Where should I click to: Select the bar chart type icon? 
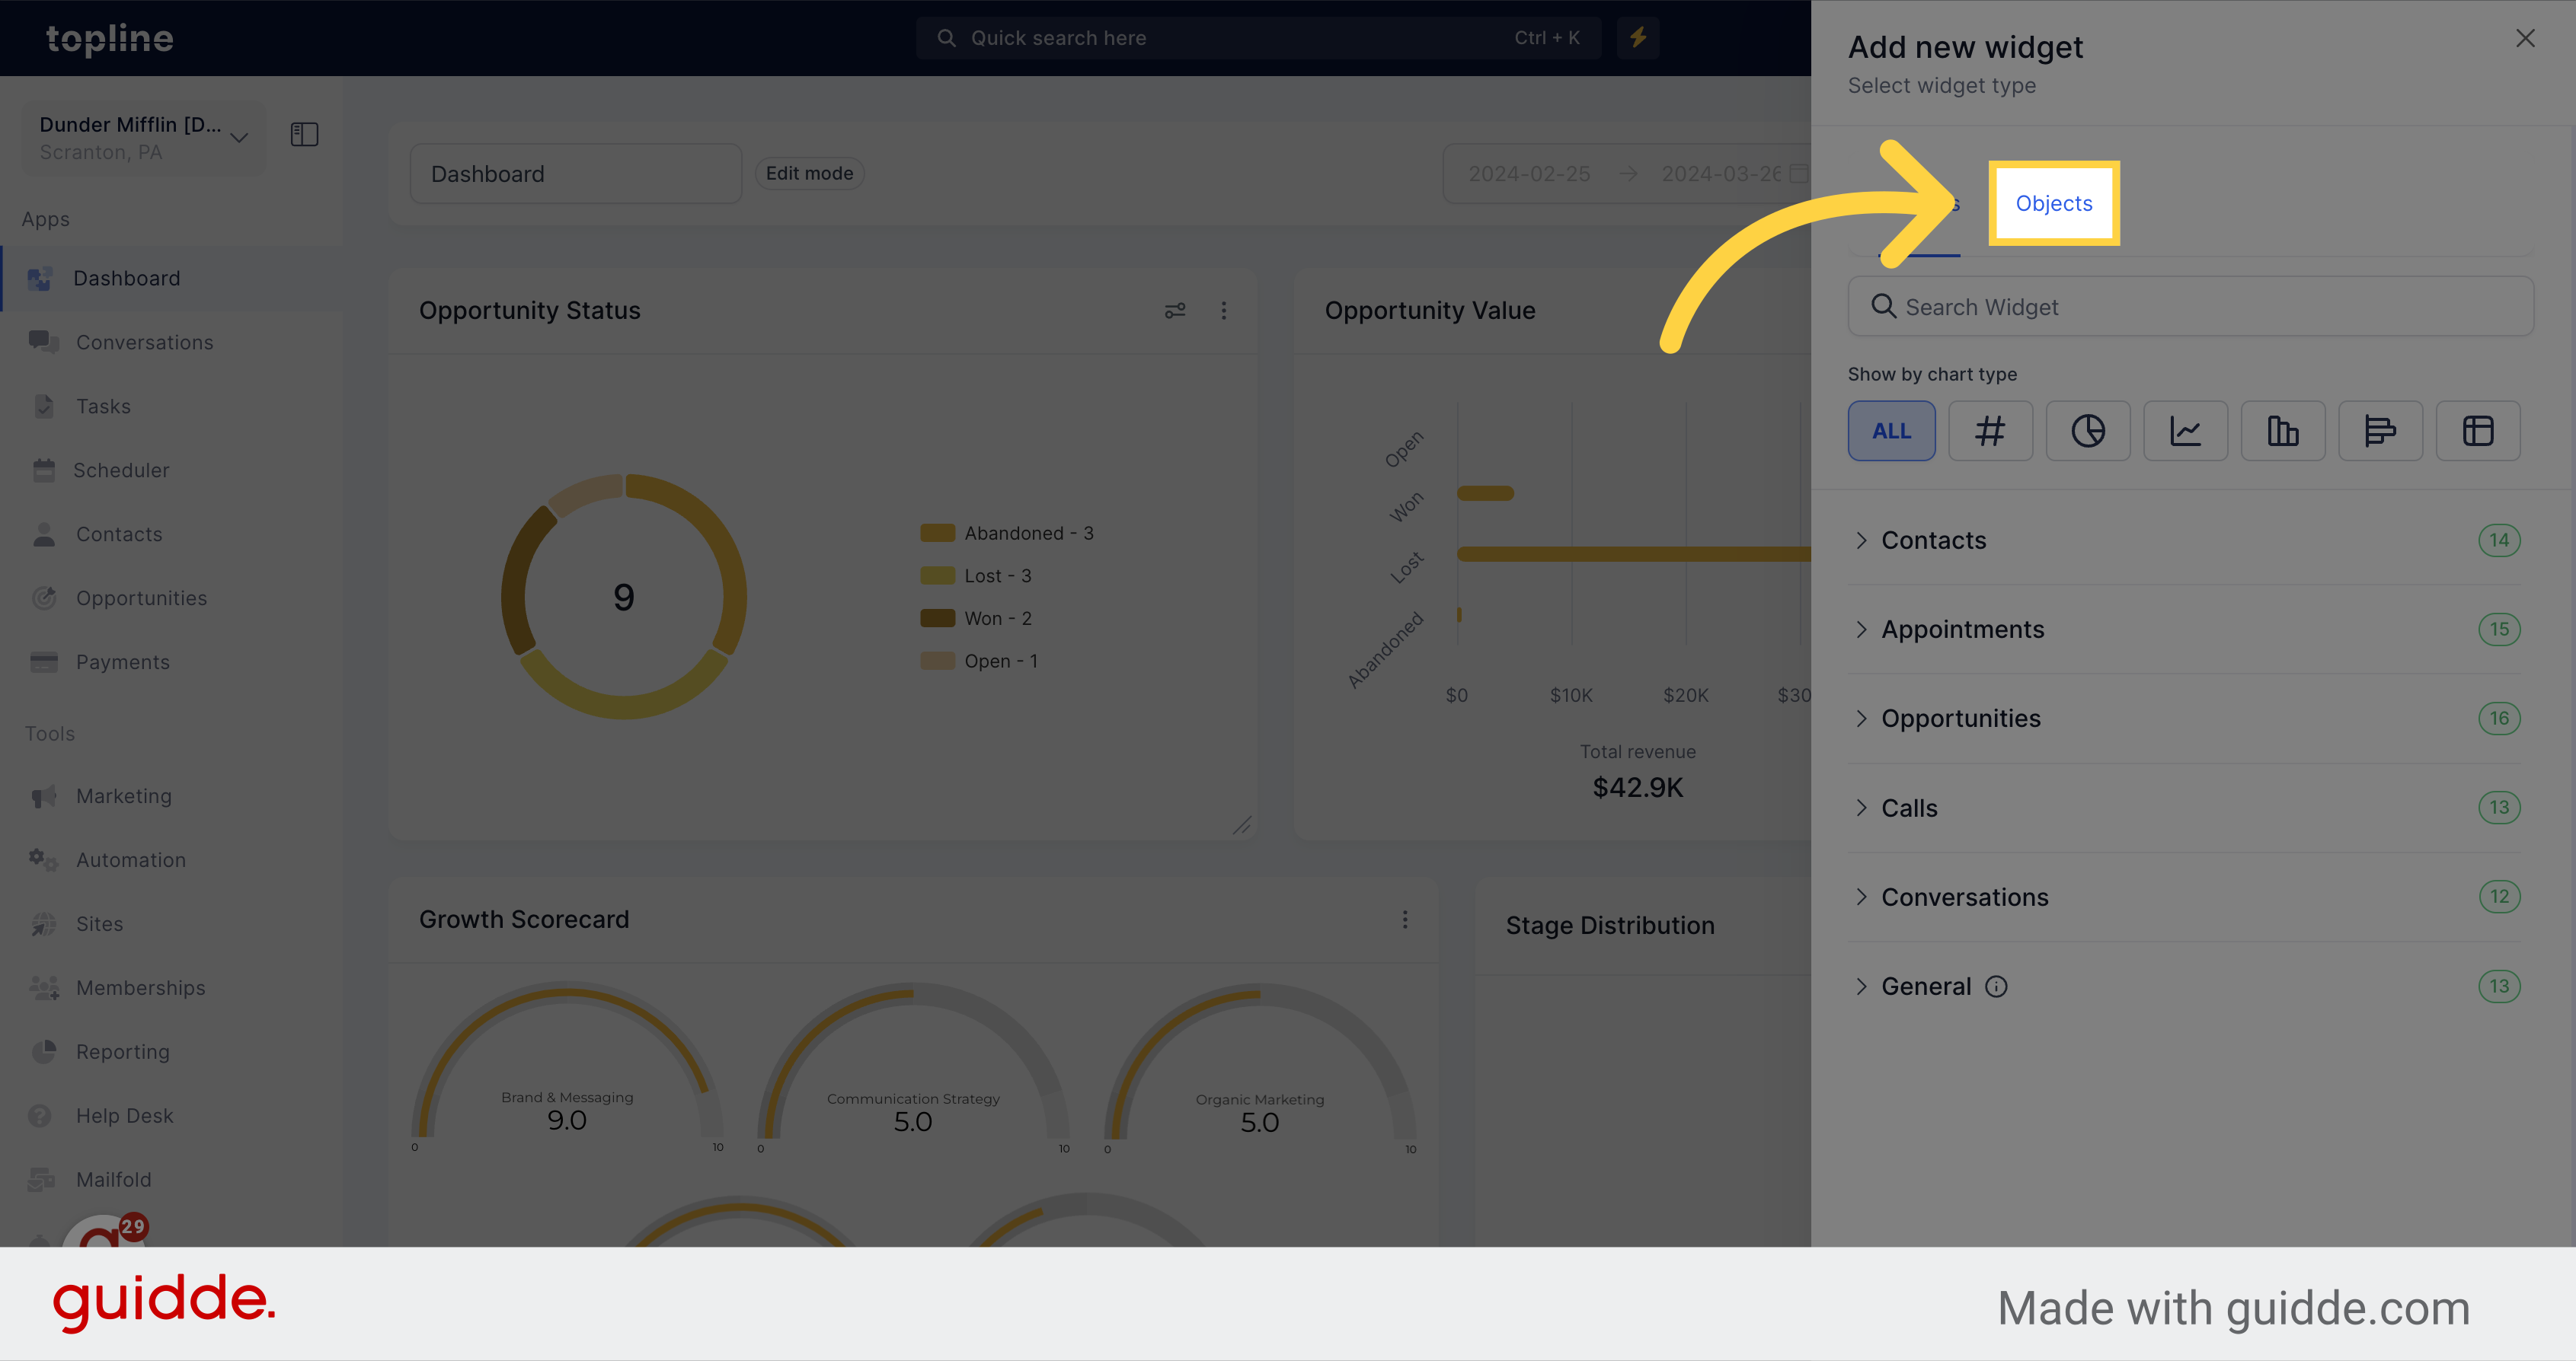2283,431
